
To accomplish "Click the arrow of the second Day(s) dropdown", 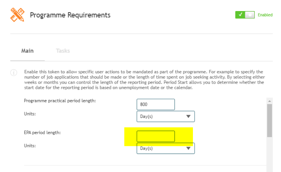I will pos(188,148).
